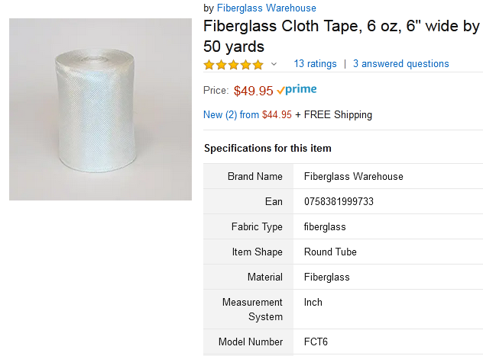Image resolution: width=483 pixels, height=356 pixels.
Task: Click the $49.95 price
Action: (x=253, y=91)
